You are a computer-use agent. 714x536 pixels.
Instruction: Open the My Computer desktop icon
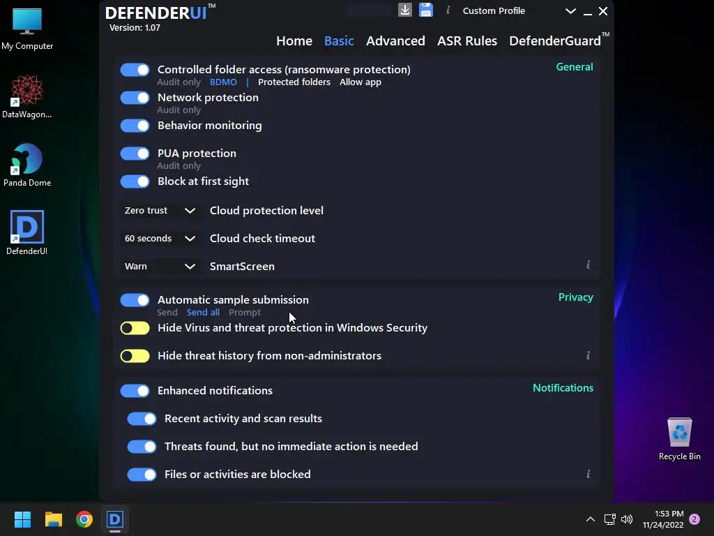27,29
